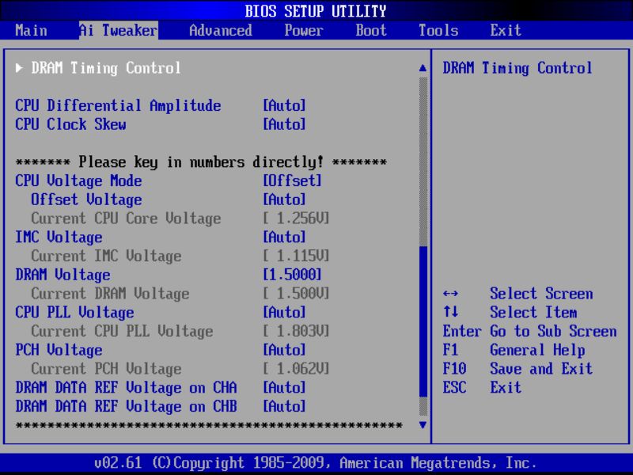Viewport: 633px width, 475px height.
Task: Change DRAM DATA REF CHA Auto value
Action: pos(284,387)
